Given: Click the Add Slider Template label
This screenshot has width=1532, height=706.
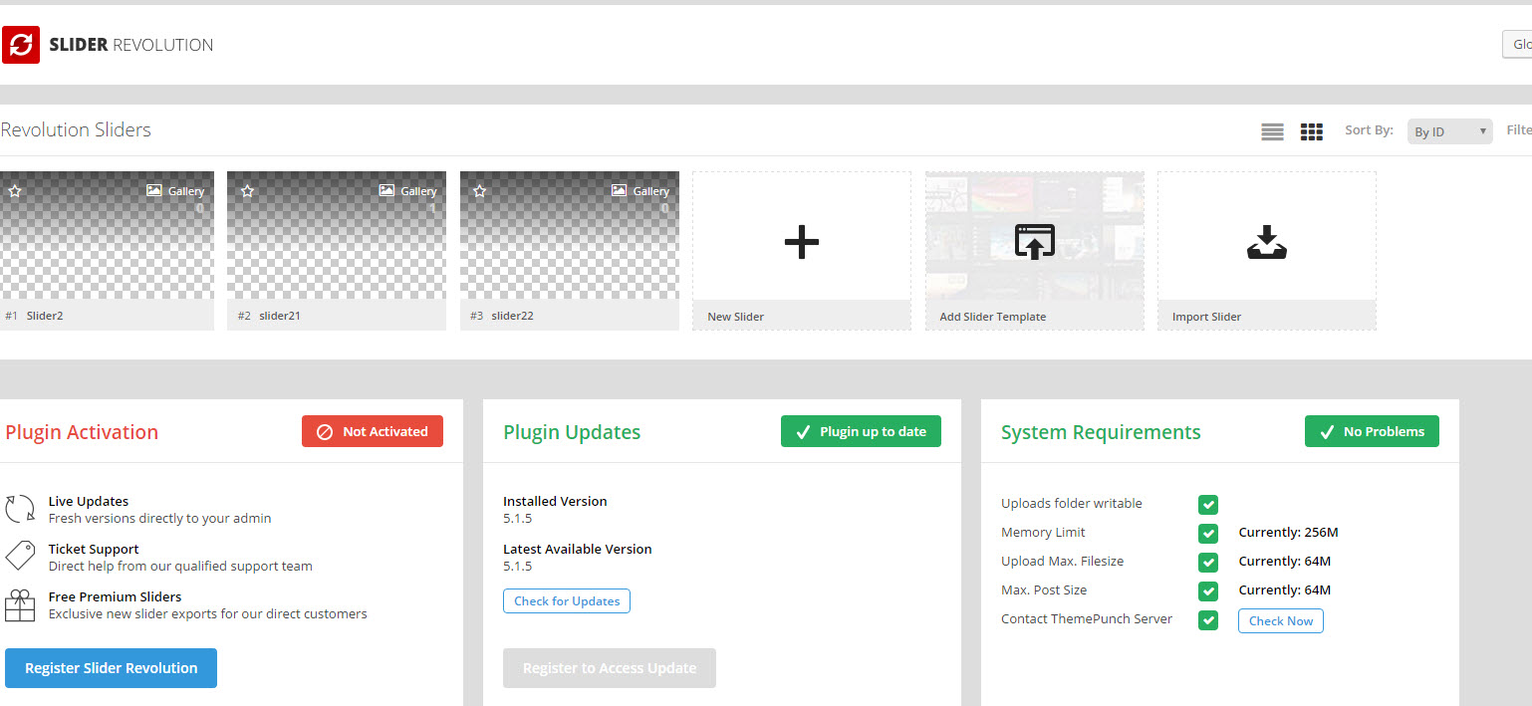Looking at the screenshot, I should click(x=992, y=317).
